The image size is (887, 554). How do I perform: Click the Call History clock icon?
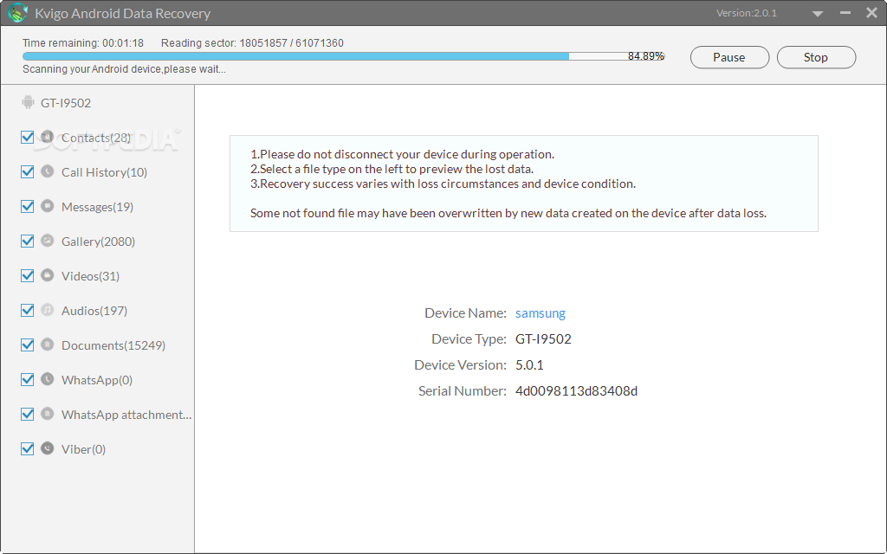48,171
